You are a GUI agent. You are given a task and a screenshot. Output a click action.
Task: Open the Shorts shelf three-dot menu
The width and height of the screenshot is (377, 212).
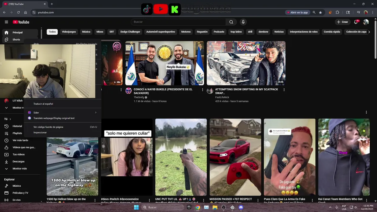366,112
